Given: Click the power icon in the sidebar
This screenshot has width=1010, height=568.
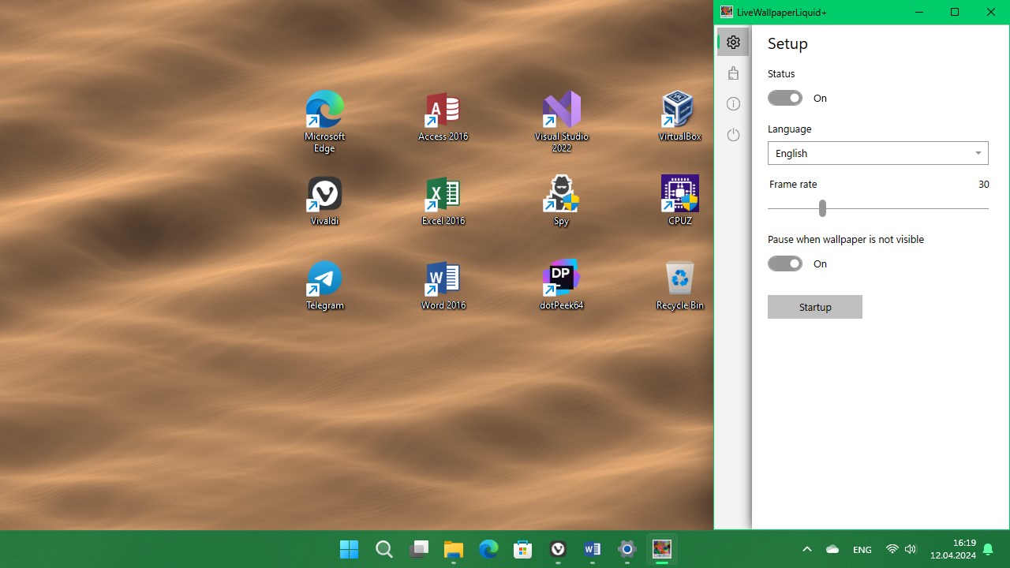Looking at the screenshot, I should coord(733,135).
